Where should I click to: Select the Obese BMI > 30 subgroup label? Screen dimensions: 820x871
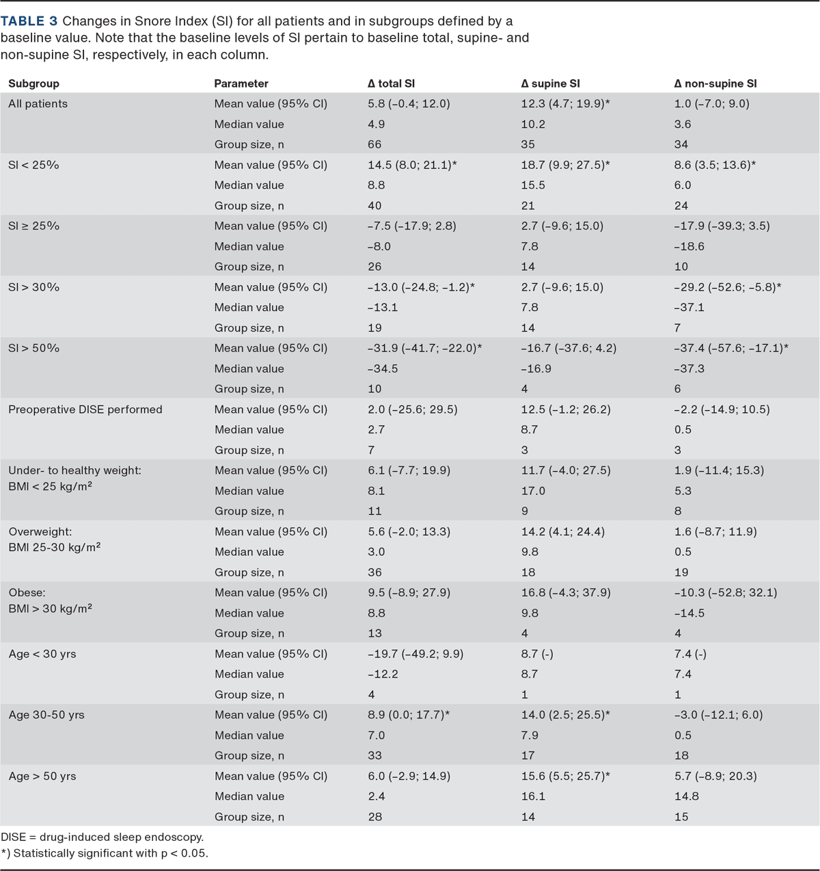[x=50, y=600]
